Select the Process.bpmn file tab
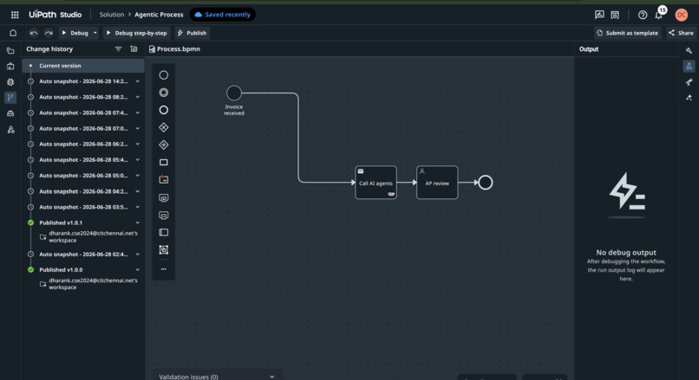Image resolution: width=699 pixels, height=380 pixels. click(175, 49)
